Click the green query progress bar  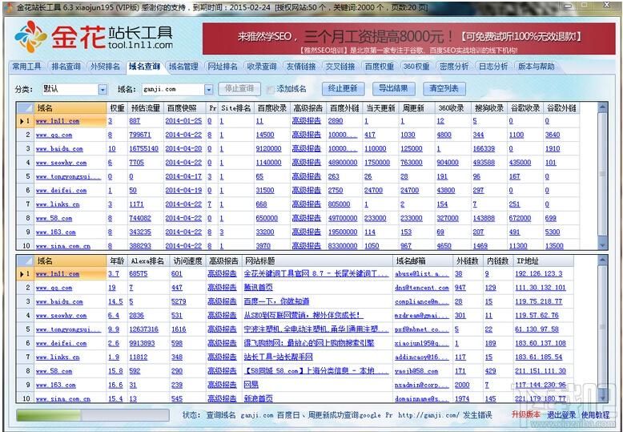(93, 415)
